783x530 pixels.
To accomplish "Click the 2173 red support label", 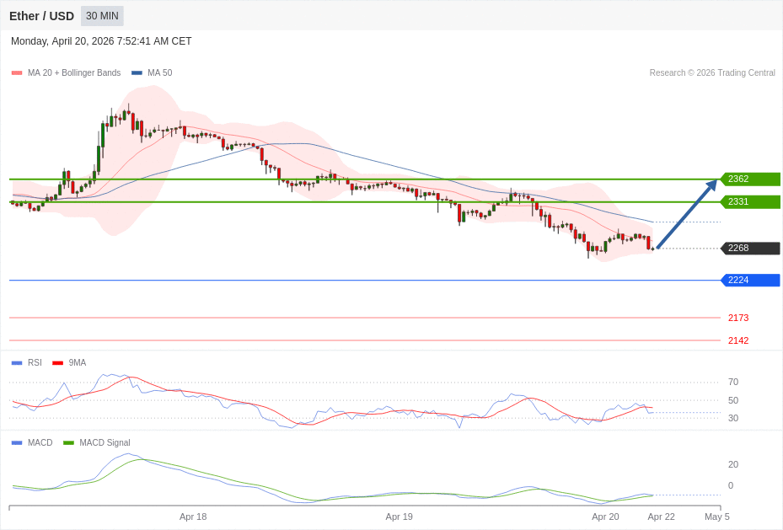I will pos(737,319).
